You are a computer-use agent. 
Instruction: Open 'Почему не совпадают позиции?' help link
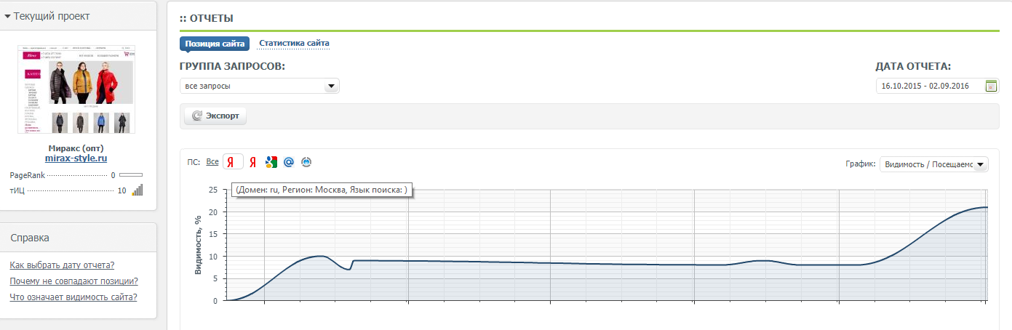coord(74,281)
